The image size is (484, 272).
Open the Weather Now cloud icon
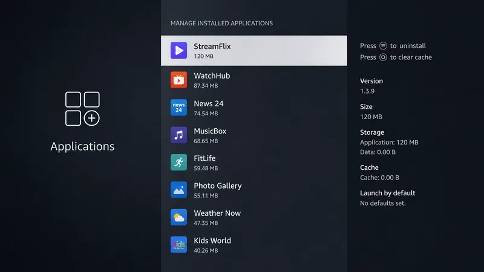[x=178, y=217]
